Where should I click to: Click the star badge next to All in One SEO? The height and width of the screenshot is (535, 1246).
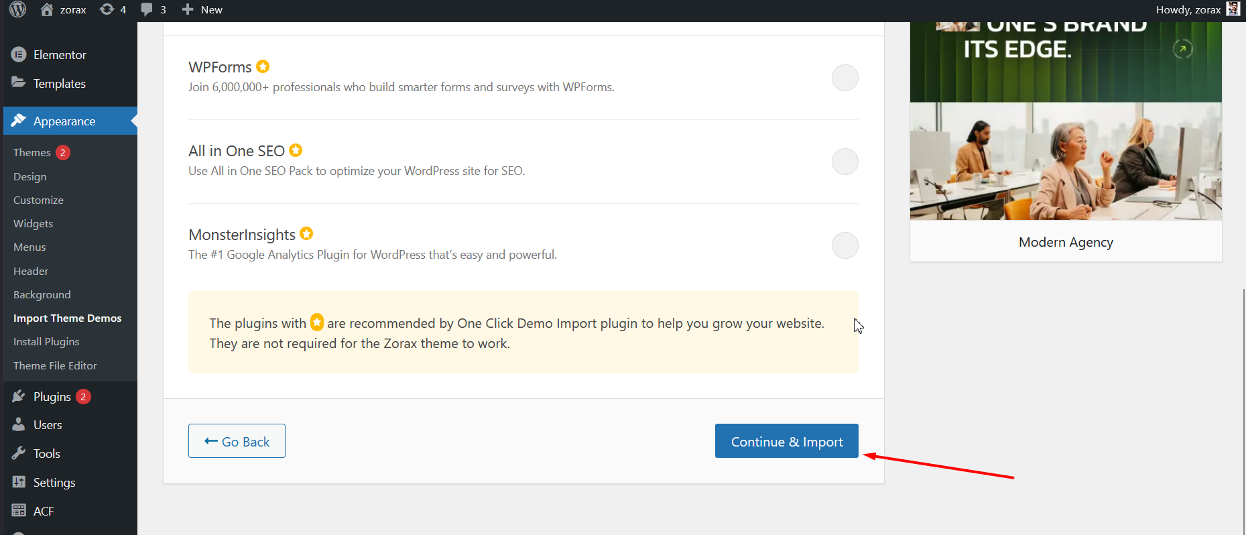296,150
